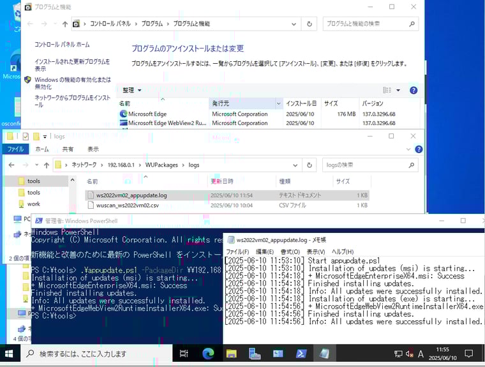Open quick access toolbar customize dropdown in logs
Image resolution: width=485 pixels, height=367 pixels.
tap(45, 137)
